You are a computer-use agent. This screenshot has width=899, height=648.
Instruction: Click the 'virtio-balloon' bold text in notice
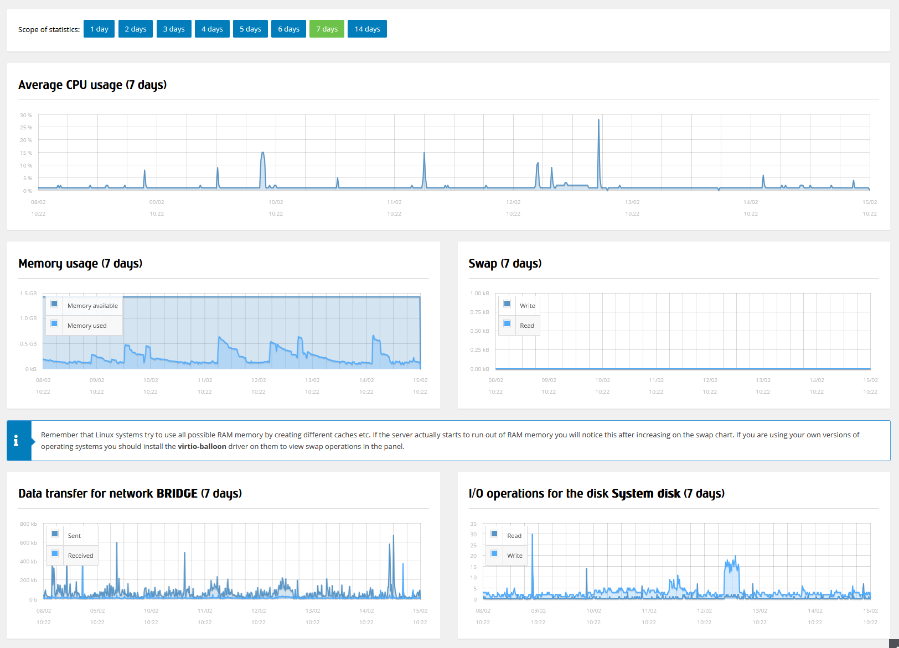click(x=202, y=446)
